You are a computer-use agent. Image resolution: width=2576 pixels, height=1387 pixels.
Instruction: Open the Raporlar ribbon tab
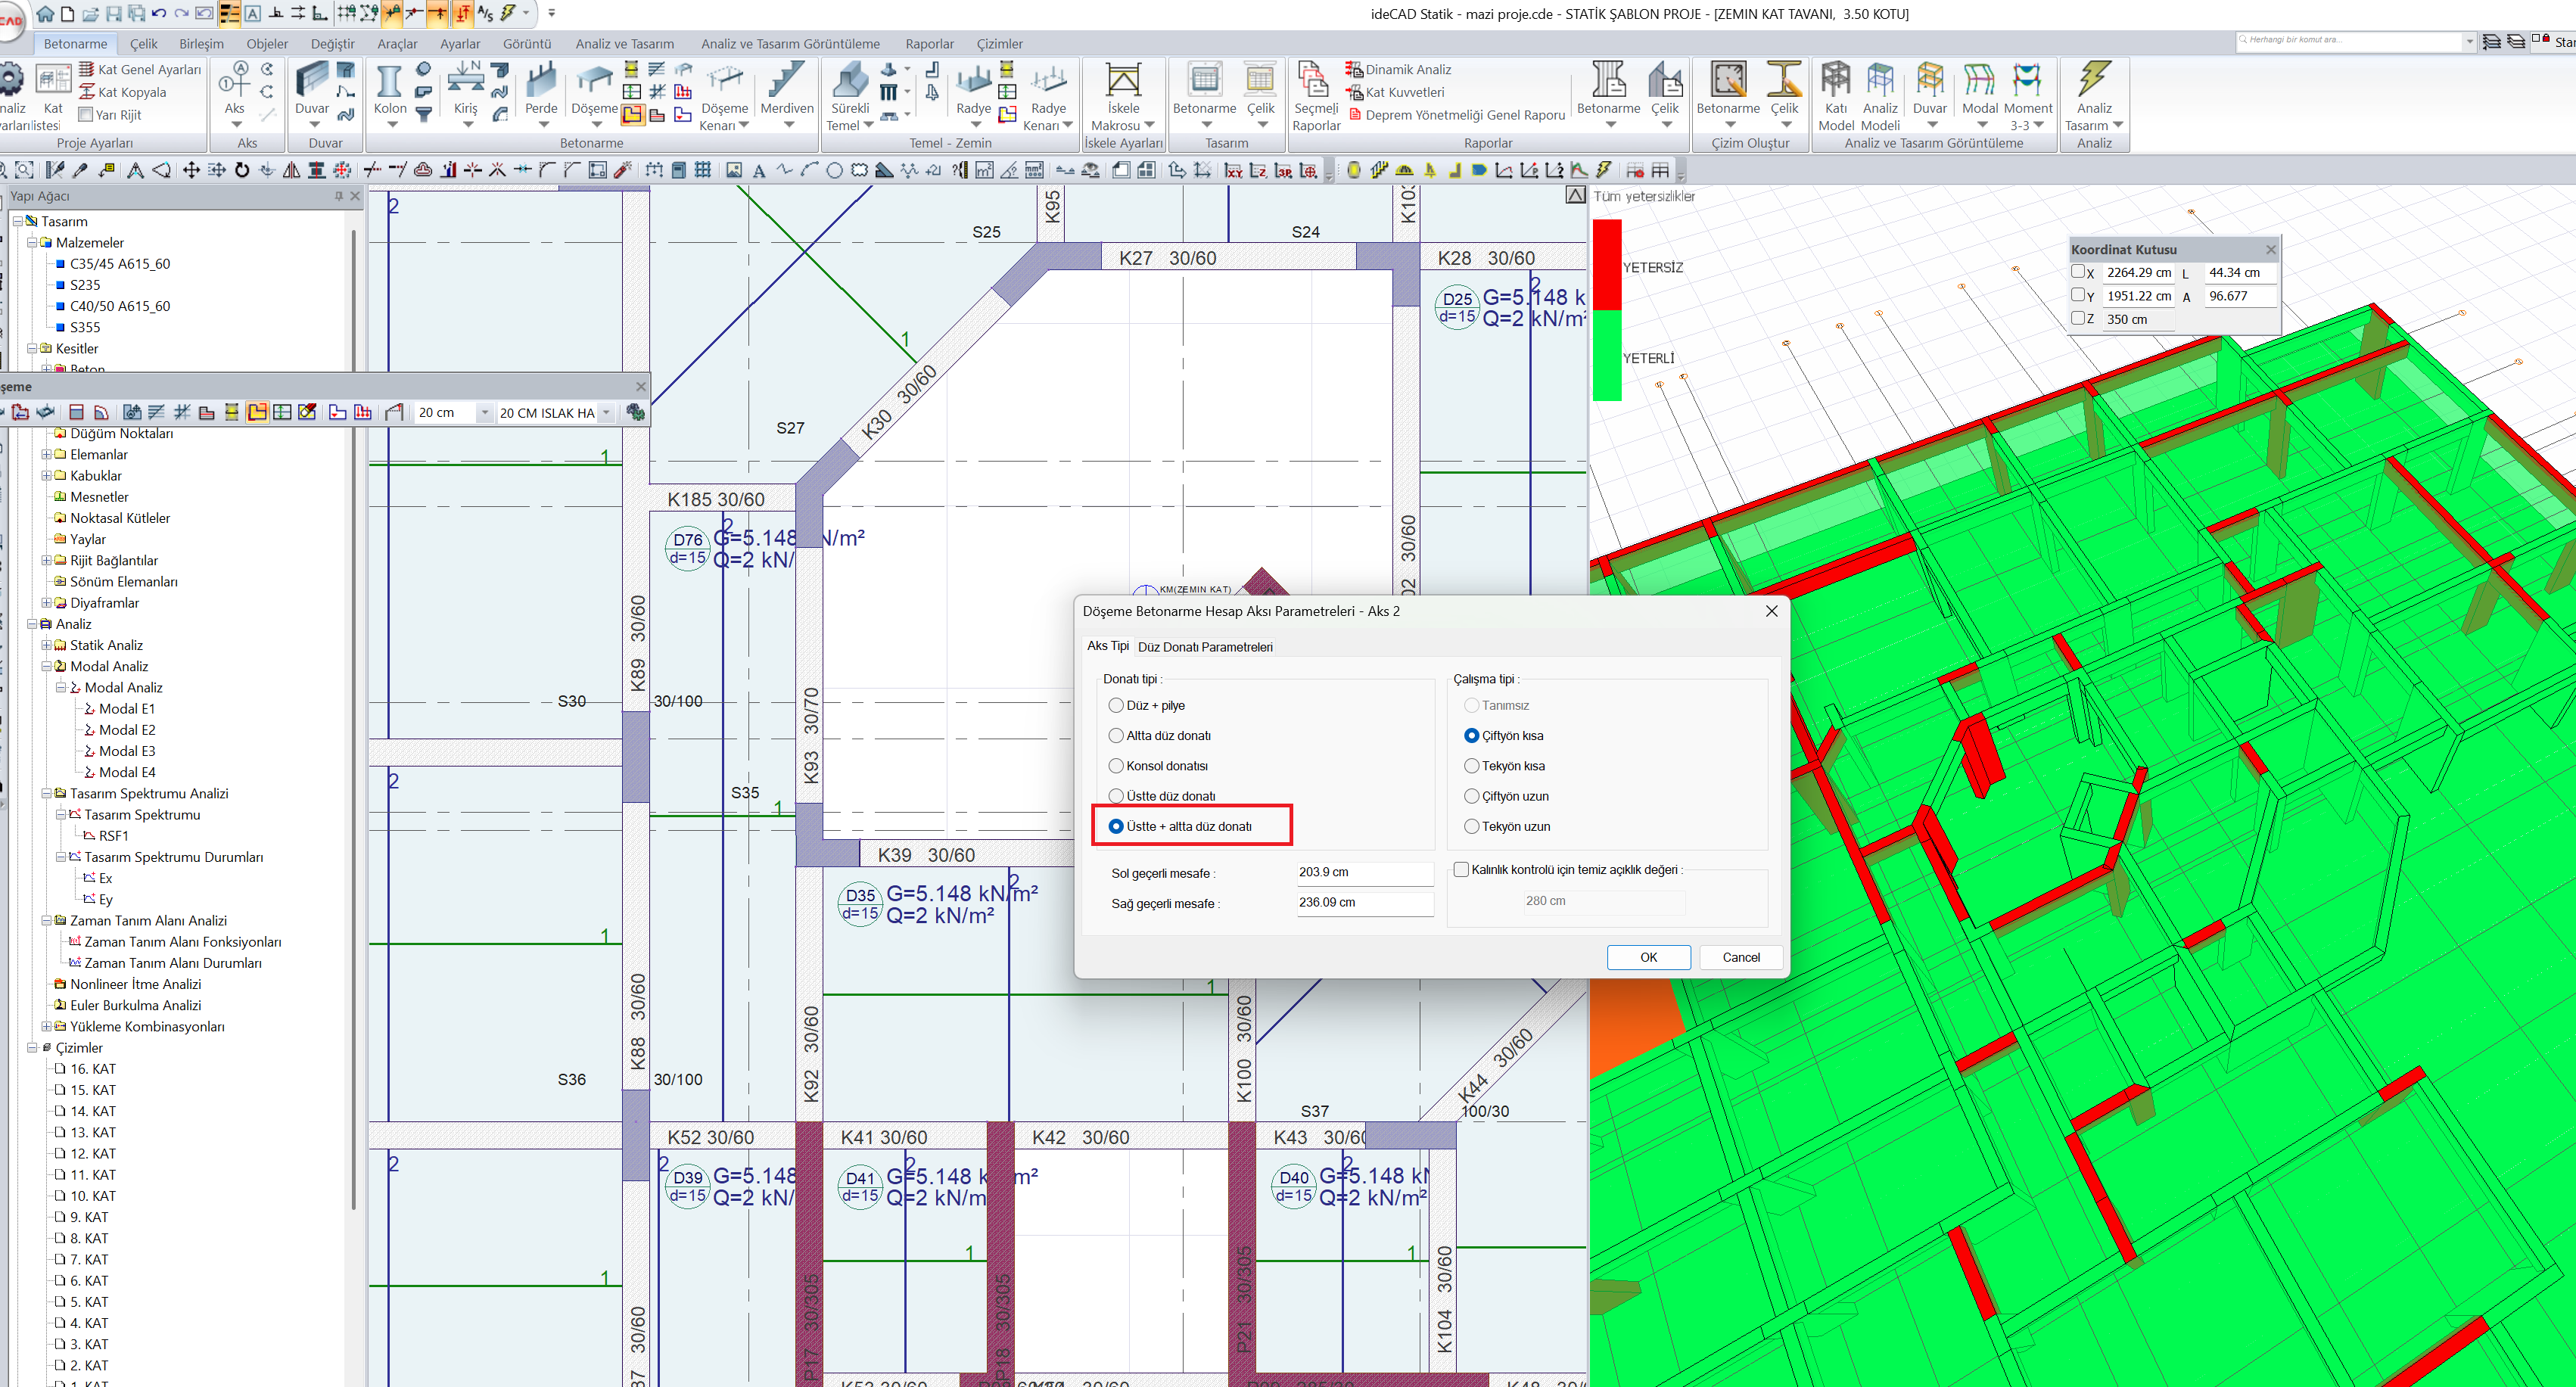929,44
